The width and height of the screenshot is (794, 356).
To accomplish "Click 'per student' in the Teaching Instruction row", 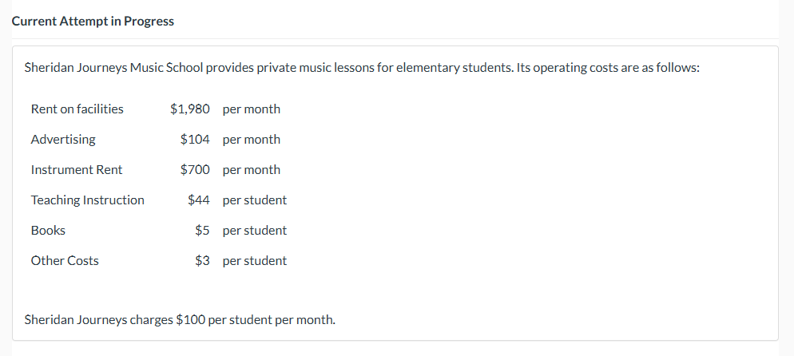I will pos(255,200).
